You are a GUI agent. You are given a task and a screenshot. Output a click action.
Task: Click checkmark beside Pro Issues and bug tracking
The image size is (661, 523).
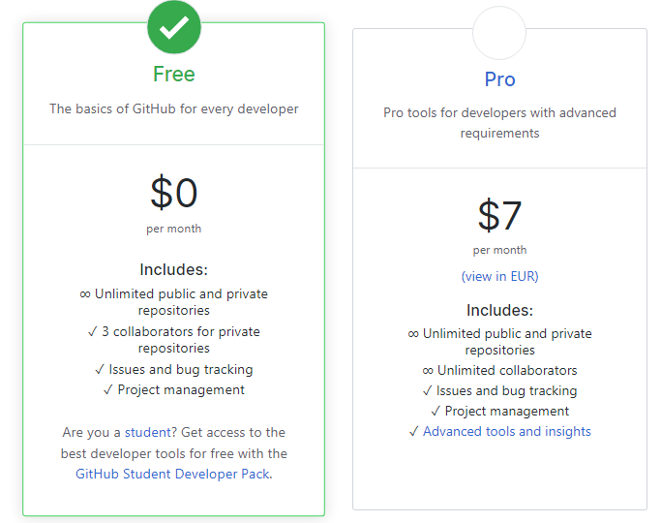pyautogui.click(x=428, y=391)
